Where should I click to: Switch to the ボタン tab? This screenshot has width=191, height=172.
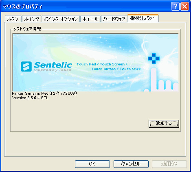tap(13, 19)
